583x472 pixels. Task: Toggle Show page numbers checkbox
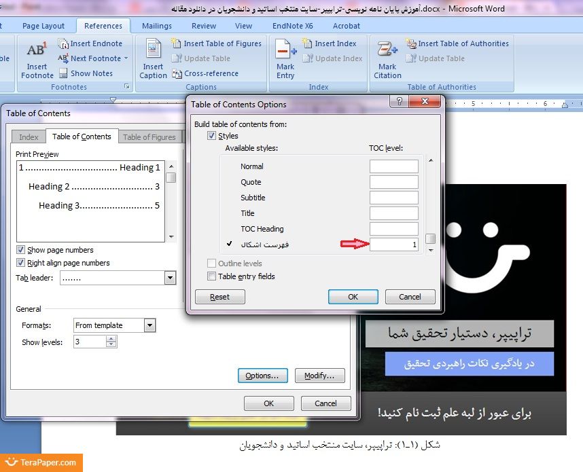tap(21, 250)
